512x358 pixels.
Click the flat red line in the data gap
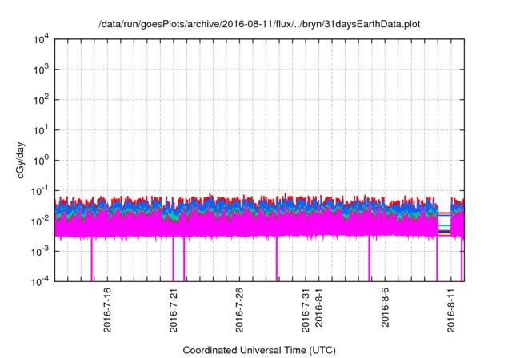pyautogui.click(x=445, y=213)
